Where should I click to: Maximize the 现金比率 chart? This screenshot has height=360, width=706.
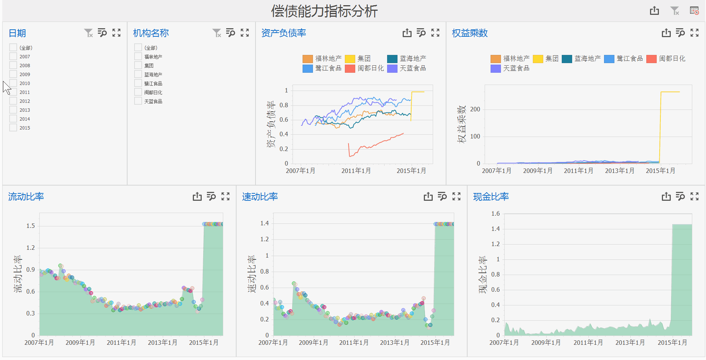pyautogui.click(x=695, y=196)
